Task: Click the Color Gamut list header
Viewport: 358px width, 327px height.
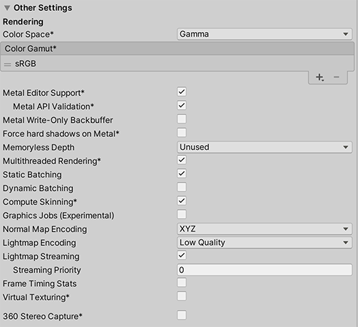Action: tap(177, 48)
